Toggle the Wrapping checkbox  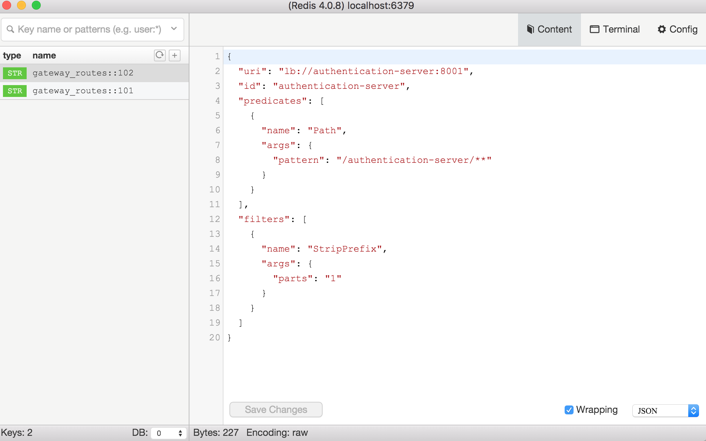(x=569, y=410)
